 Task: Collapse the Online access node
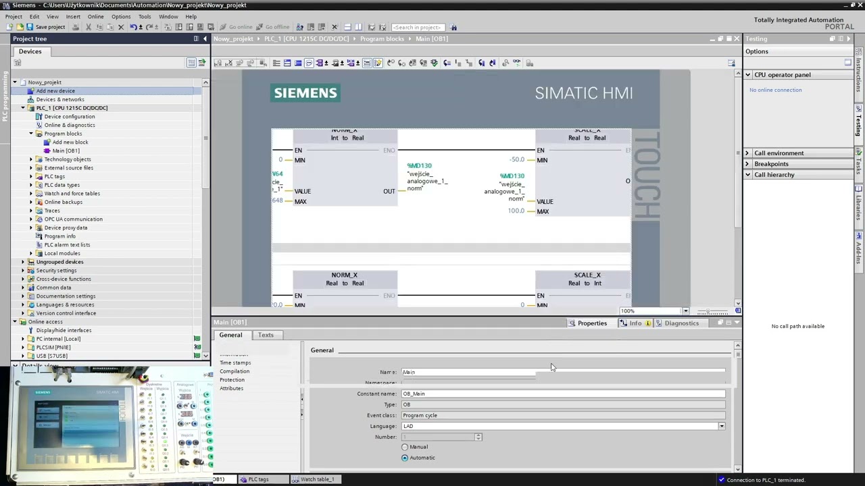pyautogui.click(x=14, y=322)
